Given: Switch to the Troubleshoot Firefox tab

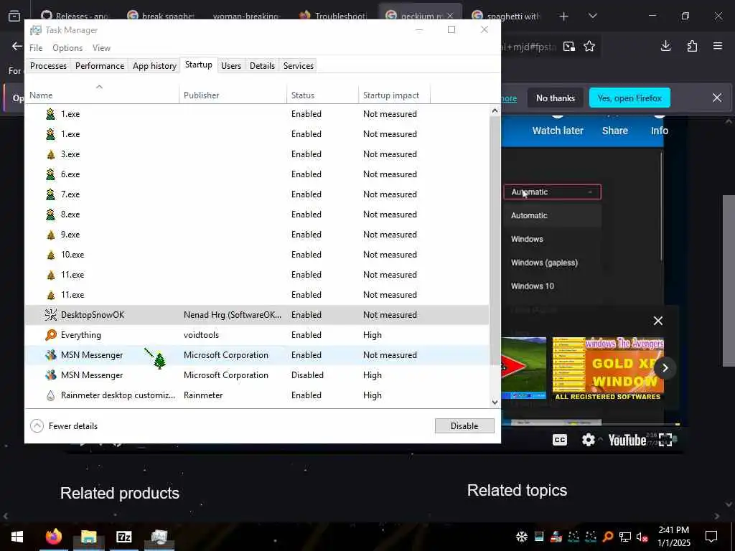Looking at the screenshot, I should click(x=333, y=17).
